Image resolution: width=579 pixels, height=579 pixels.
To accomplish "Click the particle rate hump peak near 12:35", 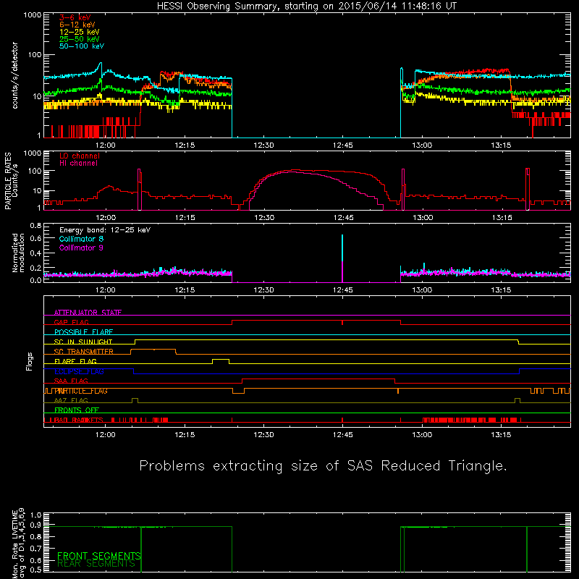I will point(294,170).
